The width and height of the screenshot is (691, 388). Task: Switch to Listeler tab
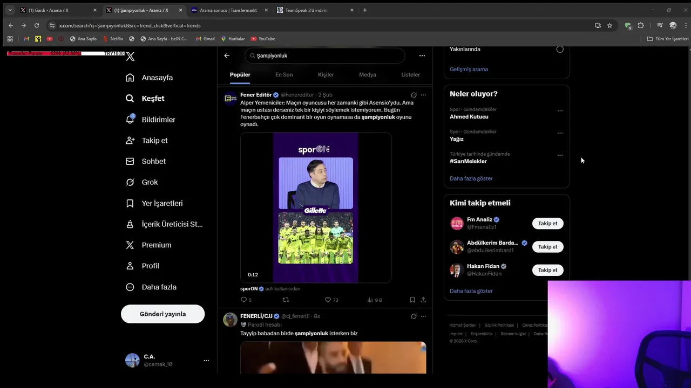tap(411, 75)
